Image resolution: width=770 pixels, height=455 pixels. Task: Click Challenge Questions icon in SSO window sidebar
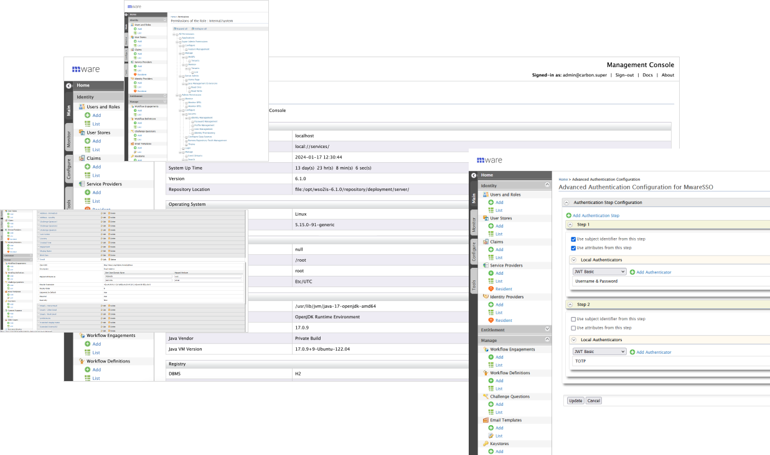[485, 397]
